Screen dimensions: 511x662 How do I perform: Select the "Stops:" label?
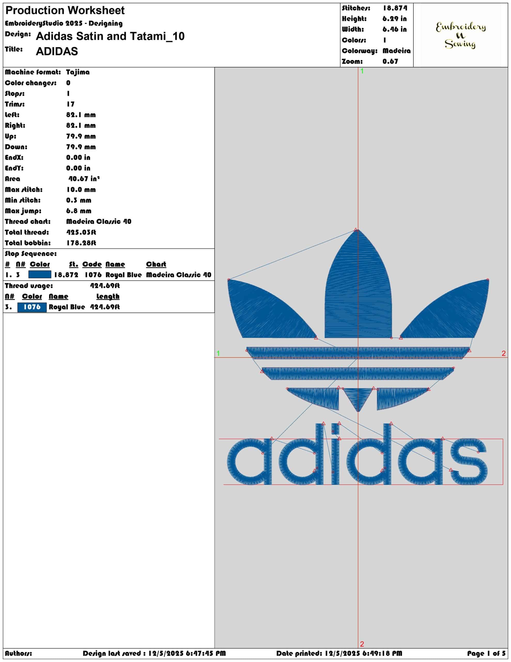tap(15, 93)
